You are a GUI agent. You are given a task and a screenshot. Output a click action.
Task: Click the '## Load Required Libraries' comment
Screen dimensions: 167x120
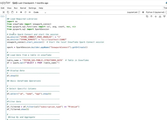click(x=22, y=19)
